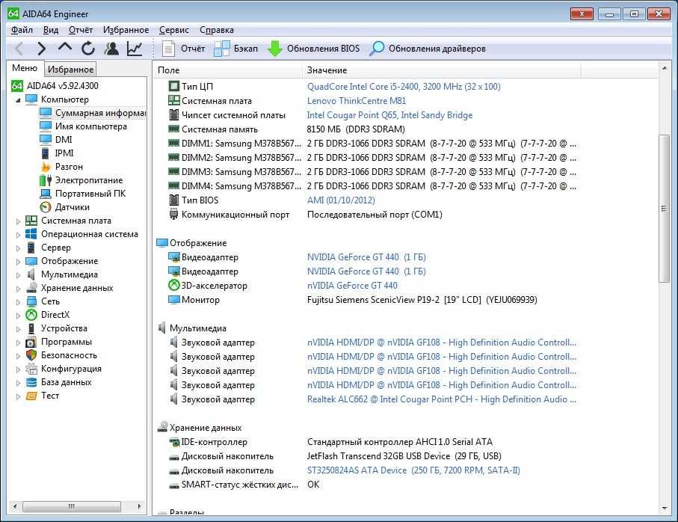Open the Избранное menu in menu bar
678x522 pixels.
click(126, 30)
